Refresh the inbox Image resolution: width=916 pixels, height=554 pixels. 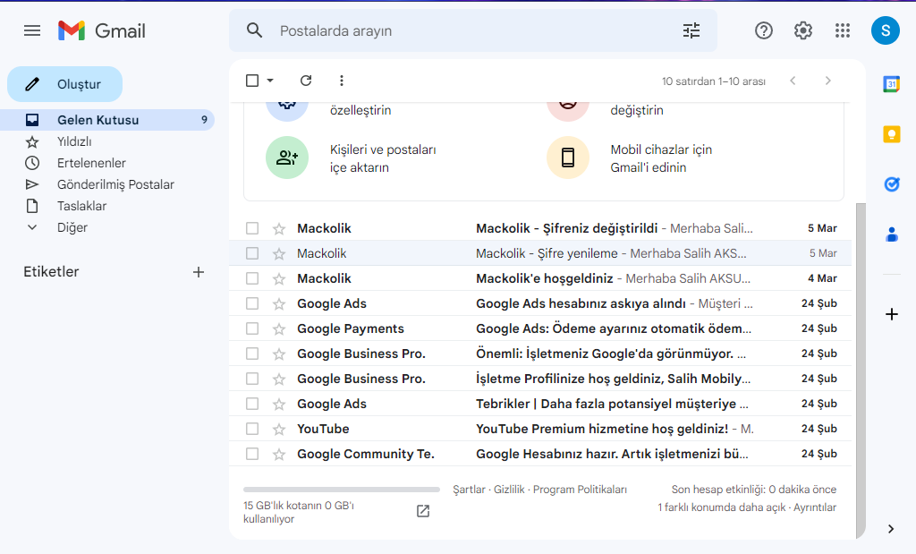[306, 81]
